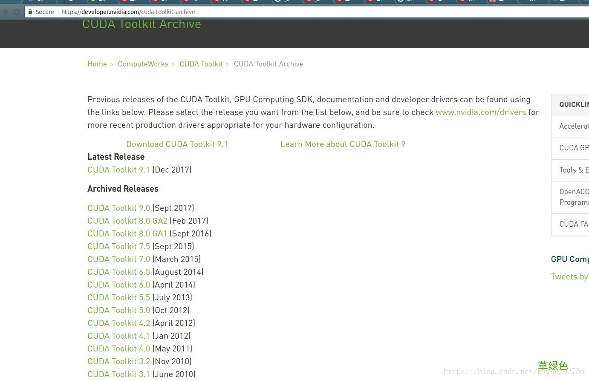Click Download CUDA Toolkit 9.1
589x380 pixels.
pos(177,144)
